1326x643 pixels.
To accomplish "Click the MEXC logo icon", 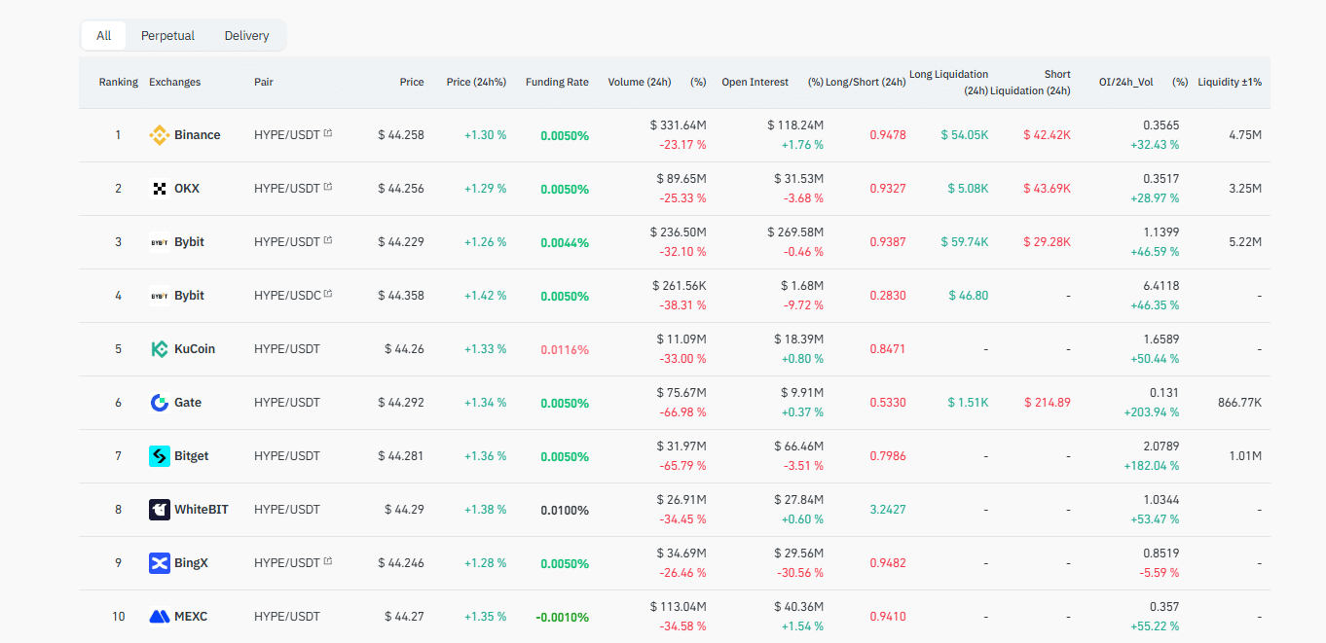I will (x=160, y=617).
